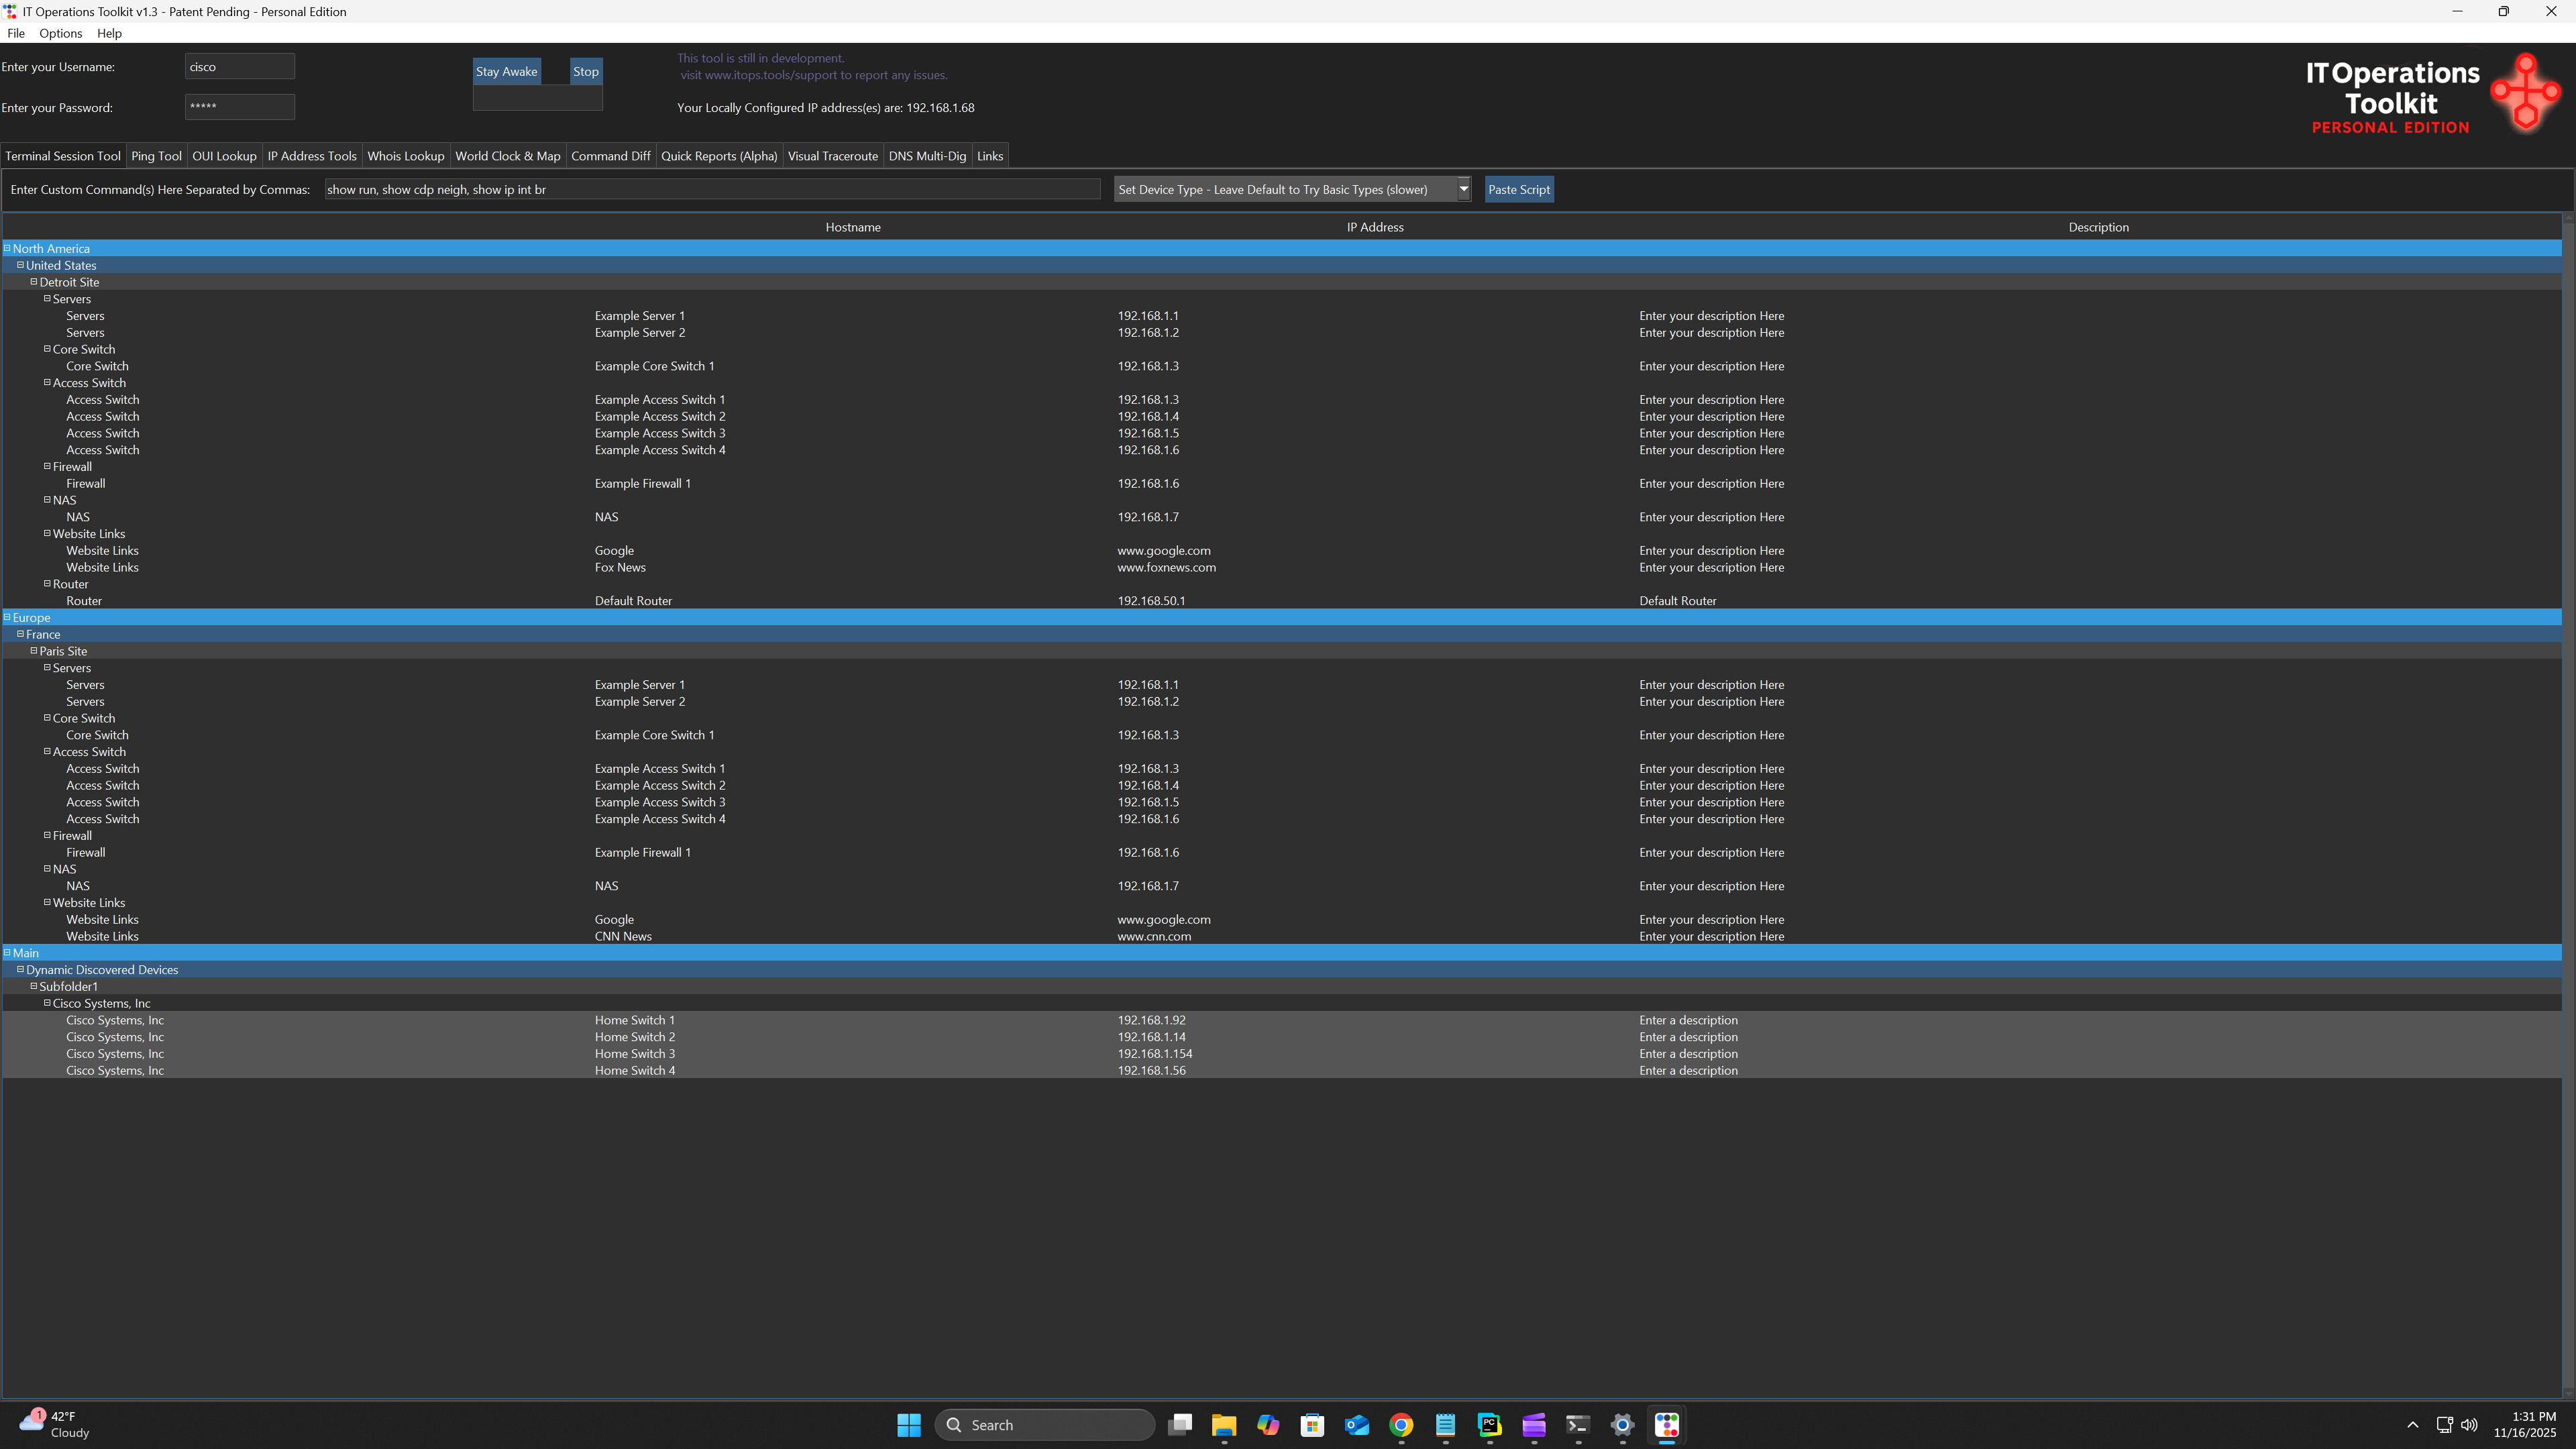The width and height of the screenshot is (2576, 1449).
Task: Enable Stay Awake mode
Action: point(506,70)
